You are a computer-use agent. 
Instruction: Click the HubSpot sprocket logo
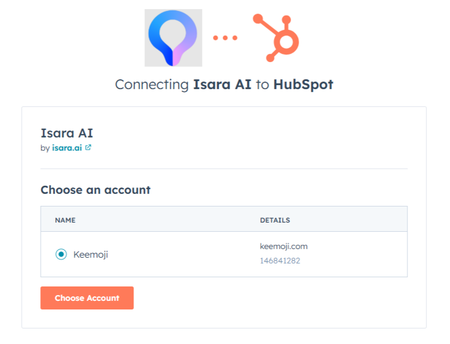tap(276, 38)
